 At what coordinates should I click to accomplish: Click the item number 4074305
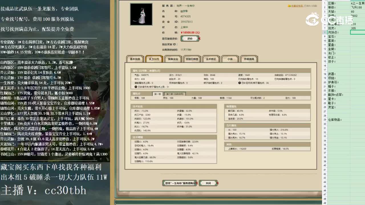186,17
